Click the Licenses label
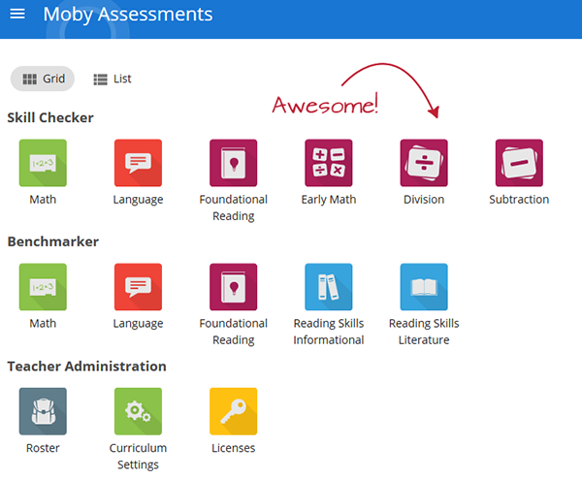The image size is (582, 479). pyautogui.click(x=234, y=448)
